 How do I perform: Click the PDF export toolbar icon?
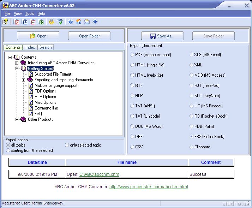16,22
